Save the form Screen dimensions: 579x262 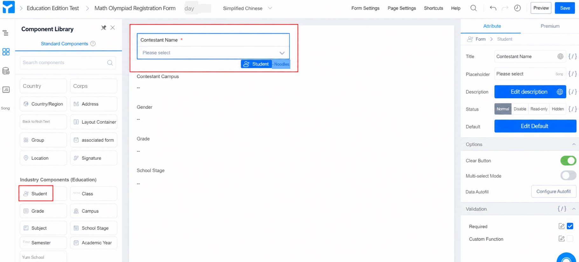point(565,8)
